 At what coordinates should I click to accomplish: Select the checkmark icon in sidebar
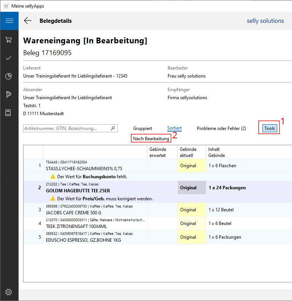[x=9, y=58]
